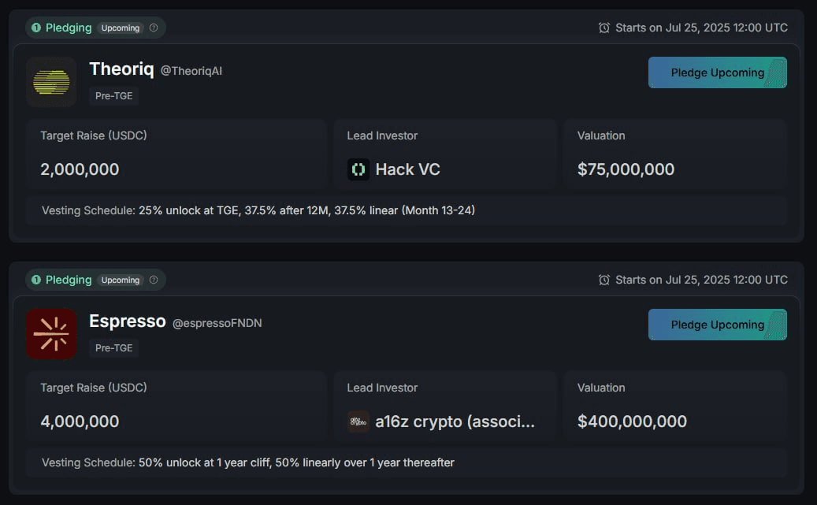
Task: Click the alarm clock icon above Theoriq card
Action: pyautogui.click(x=604, y=28)
